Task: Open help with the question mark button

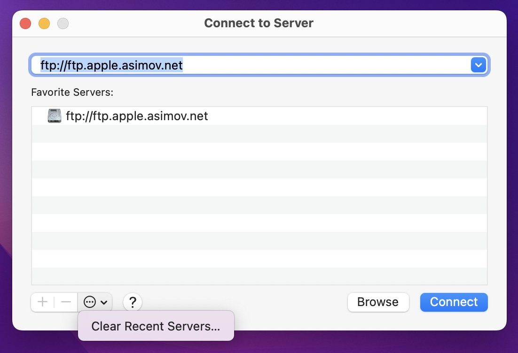Action: click(x=133, y=302)
